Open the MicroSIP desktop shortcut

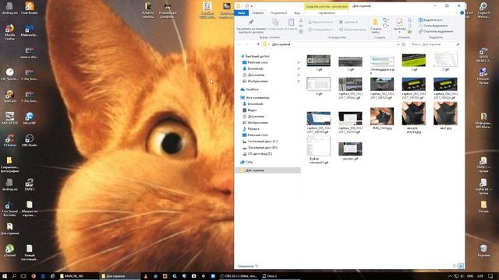(x=30, y=118)
